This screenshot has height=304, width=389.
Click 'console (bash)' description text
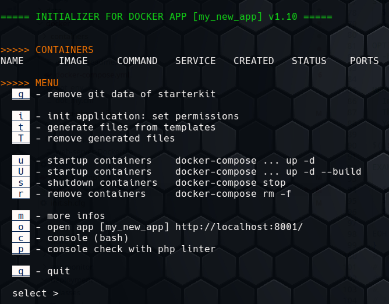pyautogui.click(x=88, y=238)
